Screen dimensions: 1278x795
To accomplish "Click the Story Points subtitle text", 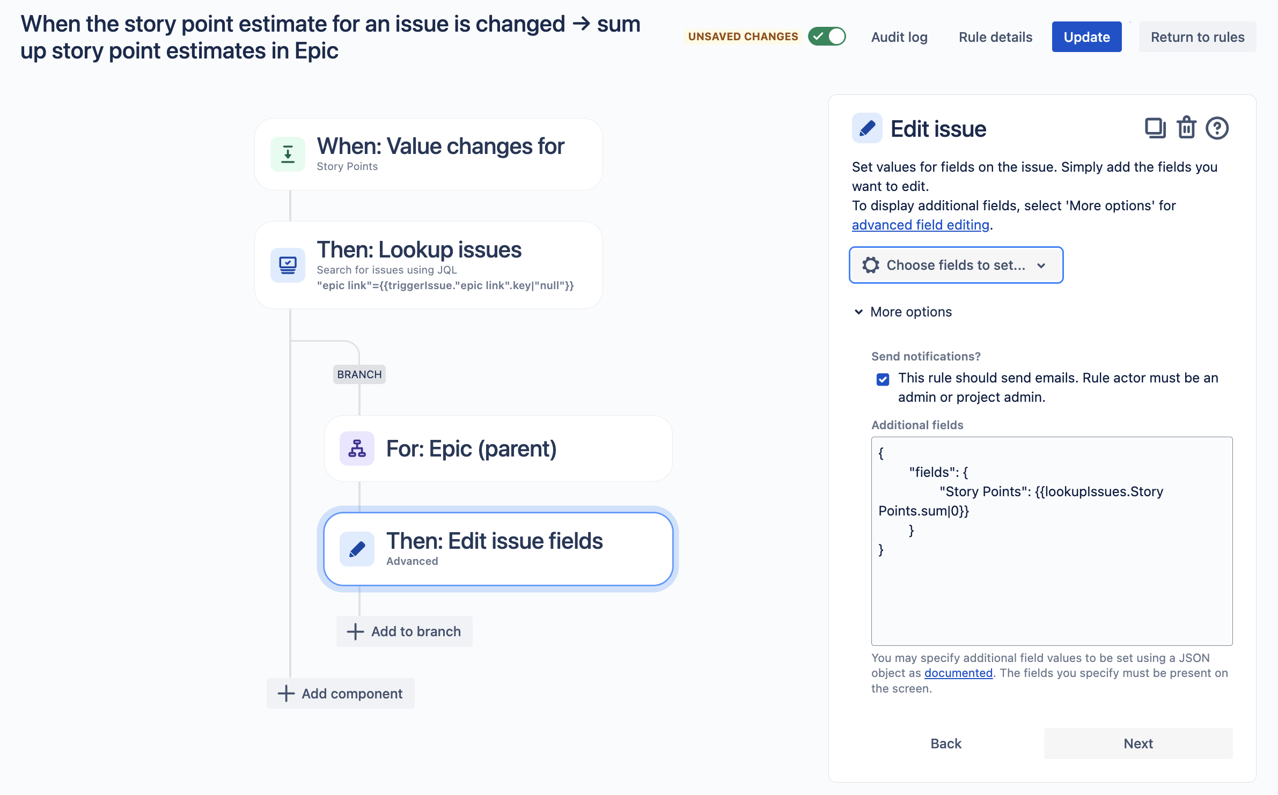I will click(x=347, y=166).
